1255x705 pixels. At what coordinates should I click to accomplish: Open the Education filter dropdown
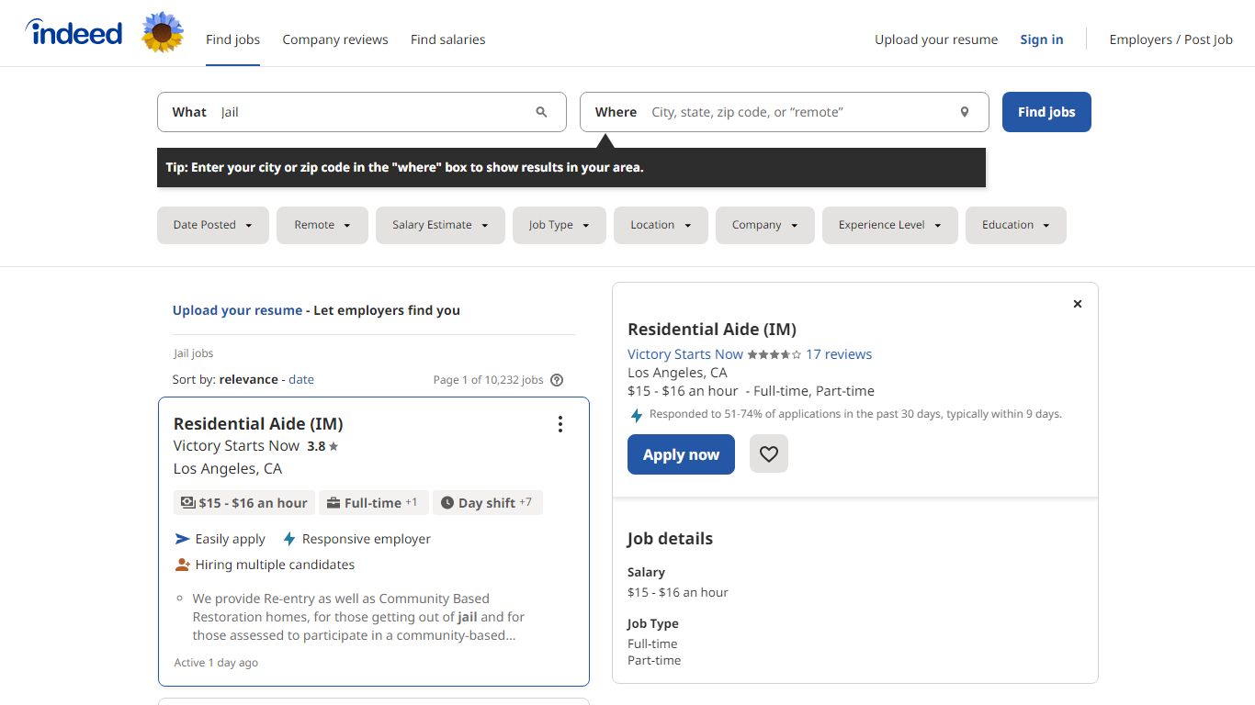pos(1016,225)
